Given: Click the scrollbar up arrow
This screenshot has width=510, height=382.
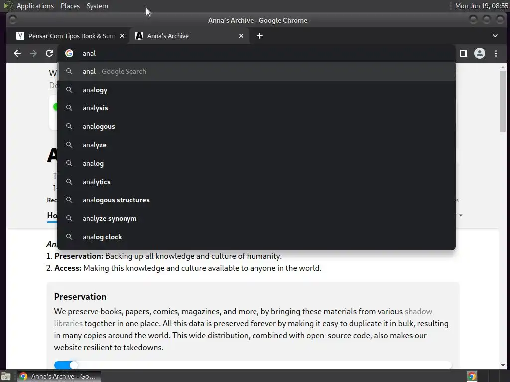Looking at the screenshot, I should coord(503,67).
